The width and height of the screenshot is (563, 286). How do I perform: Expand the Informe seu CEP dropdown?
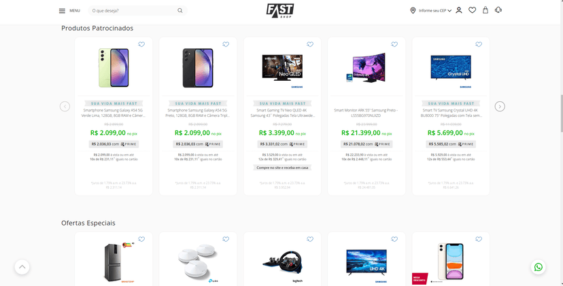[431, 10]
